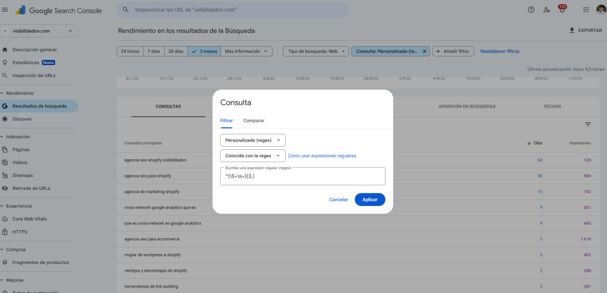Expand the Coincide con la regex dropdown
The image size is (607, 293).
[x=253, y=156]
